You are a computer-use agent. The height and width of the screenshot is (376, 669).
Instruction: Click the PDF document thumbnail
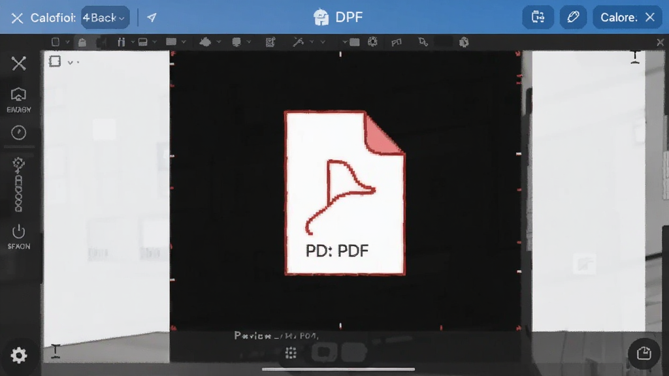[x=345, y=193]
